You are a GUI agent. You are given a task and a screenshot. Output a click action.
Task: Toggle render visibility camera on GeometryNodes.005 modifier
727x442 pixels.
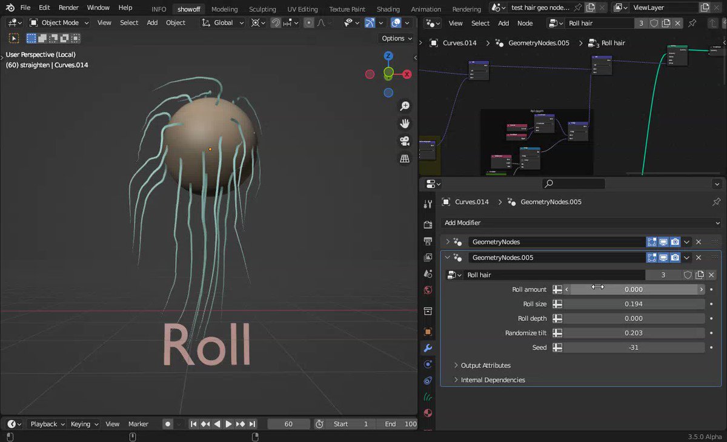pyautogui.click(x=675, y=257)
